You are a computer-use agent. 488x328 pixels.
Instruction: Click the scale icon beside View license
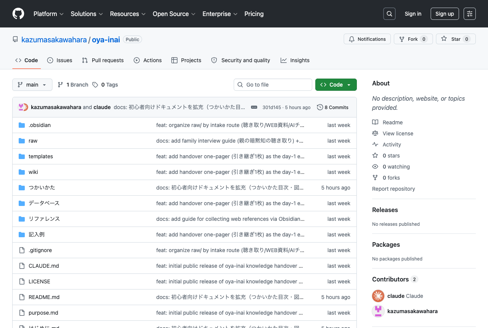(x=375, y=133)
